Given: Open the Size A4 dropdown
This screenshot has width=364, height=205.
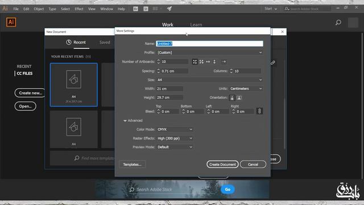Looking at the screenshot, I should [210, 80].
